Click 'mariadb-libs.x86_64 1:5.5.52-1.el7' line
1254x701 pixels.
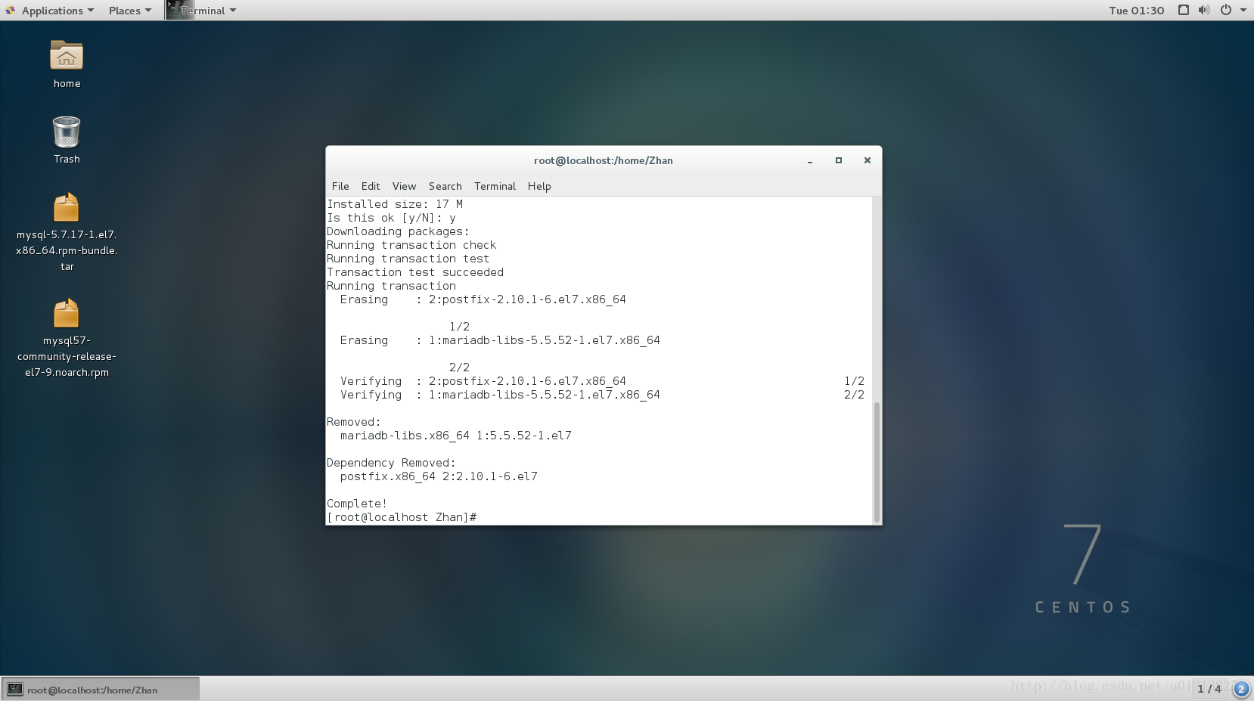[x=456, y=436]
